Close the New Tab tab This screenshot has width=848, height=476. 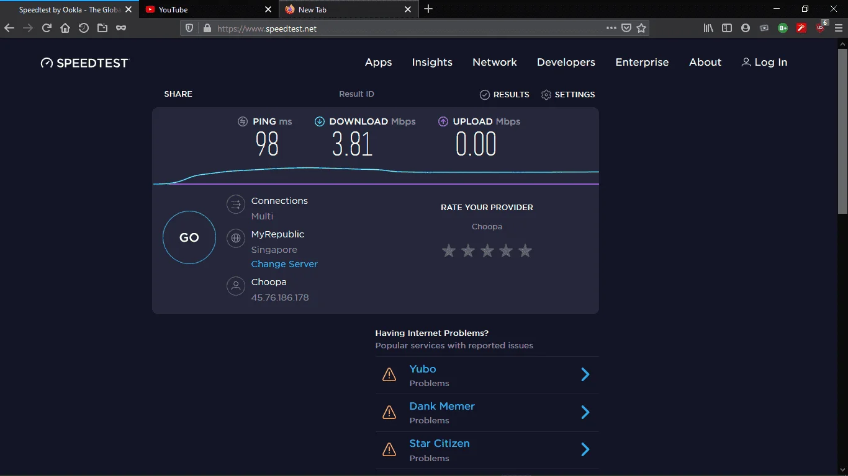(408, 9)
